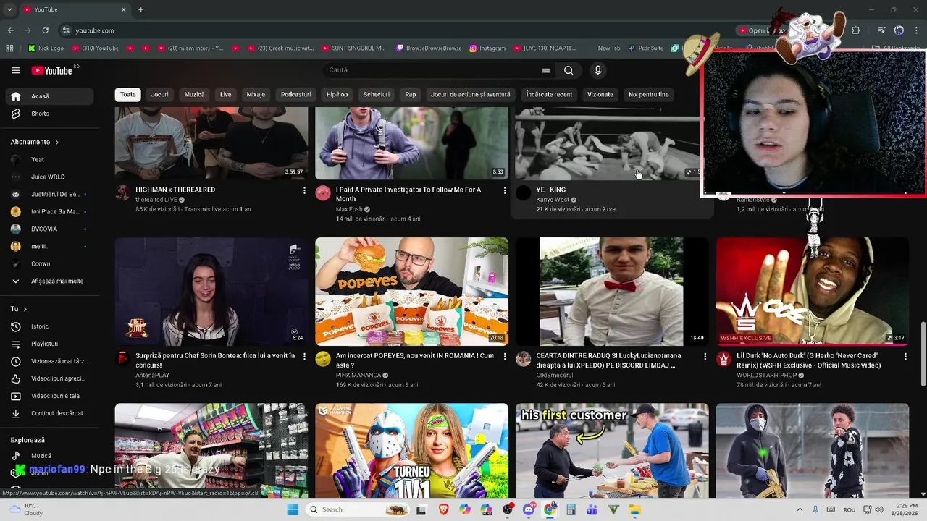This screenshot has width=927, height=521.
Task: Open three-dot menu for Private Investigator video
Action: 505,190
